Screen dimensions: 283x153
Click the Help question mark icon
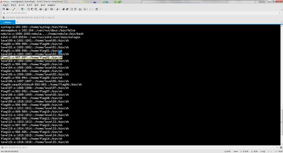click(x=97, y=9)
